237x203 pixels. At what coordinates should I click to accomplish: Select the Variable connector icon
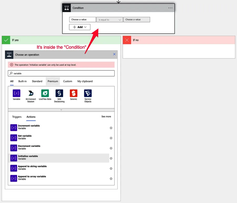click(16, 93)
